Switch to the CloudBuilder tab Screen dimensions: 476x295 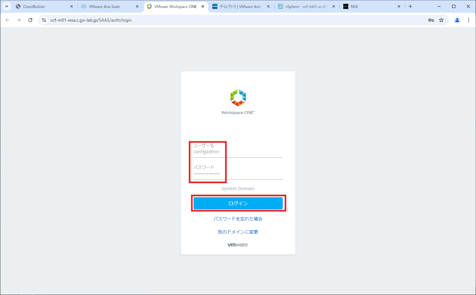[x=44, y=6]
